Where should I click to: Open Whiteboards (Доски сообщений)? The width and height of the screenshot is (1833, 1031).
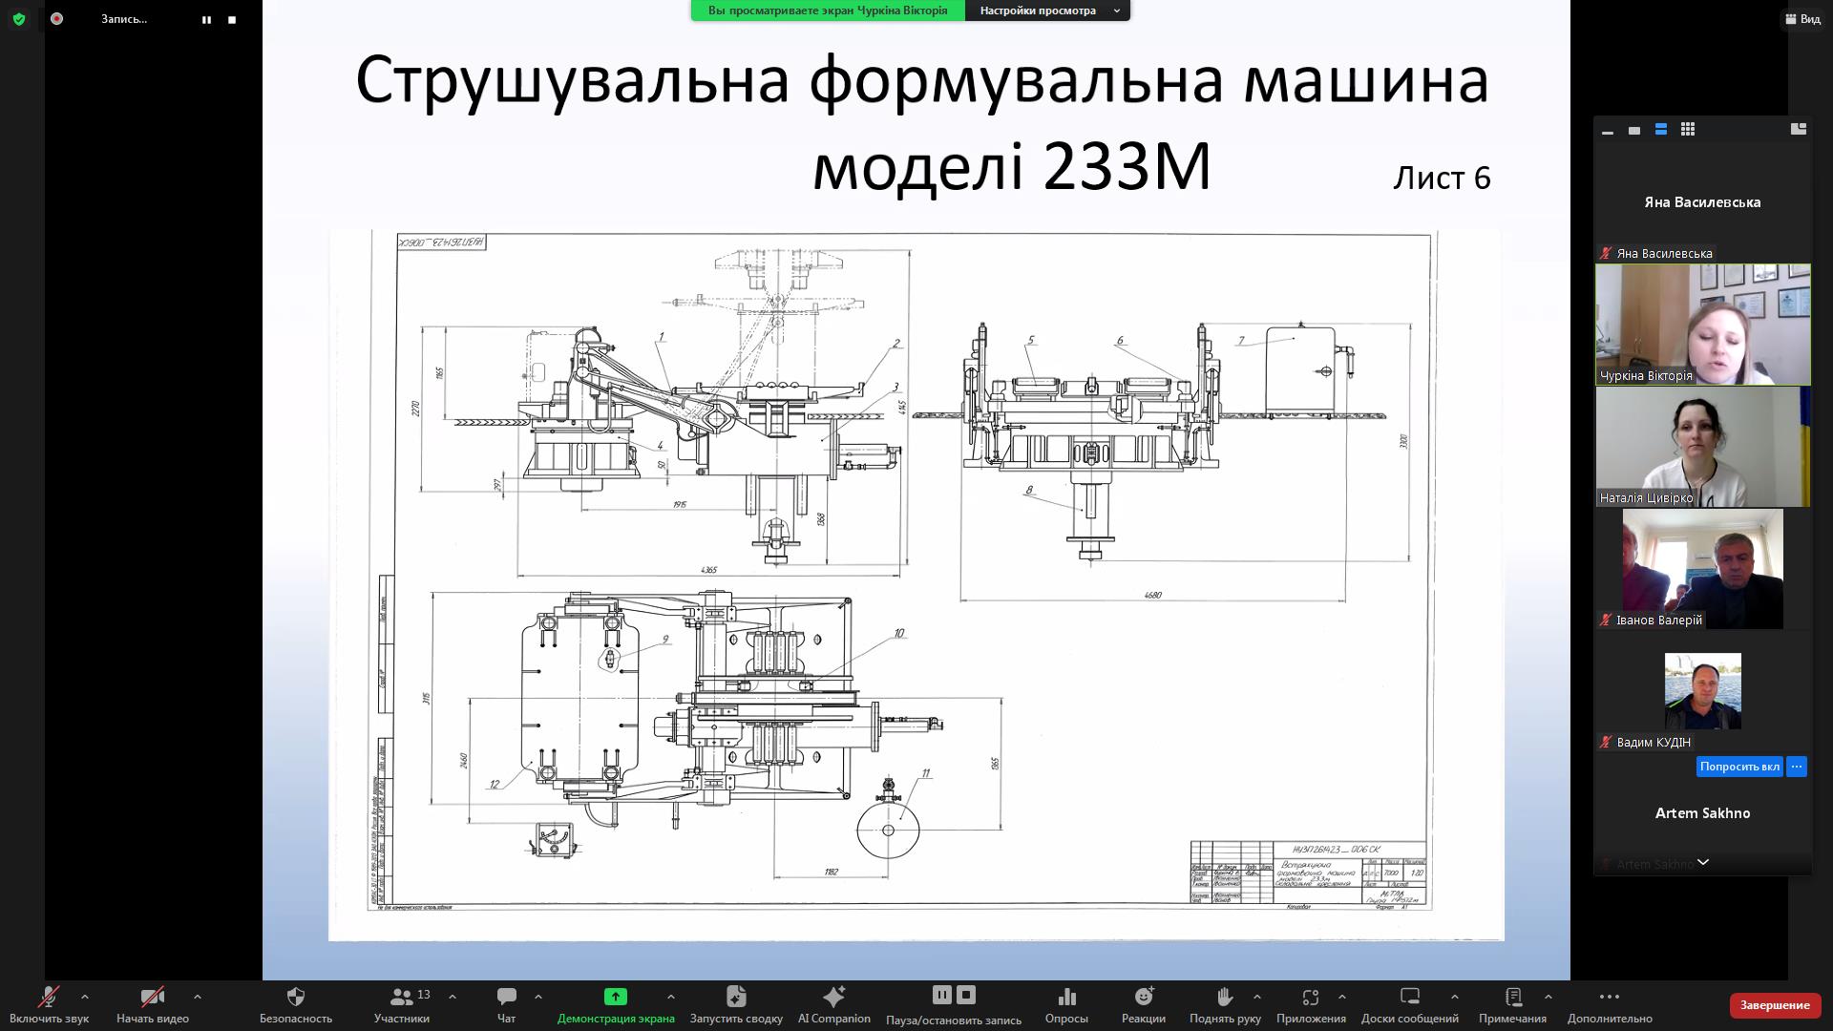[1409, 998]
